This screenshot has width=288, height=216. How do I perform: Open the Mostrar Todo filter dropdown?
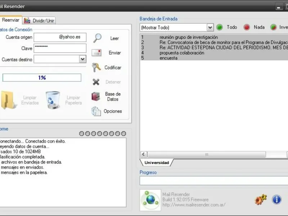[210, 28]
